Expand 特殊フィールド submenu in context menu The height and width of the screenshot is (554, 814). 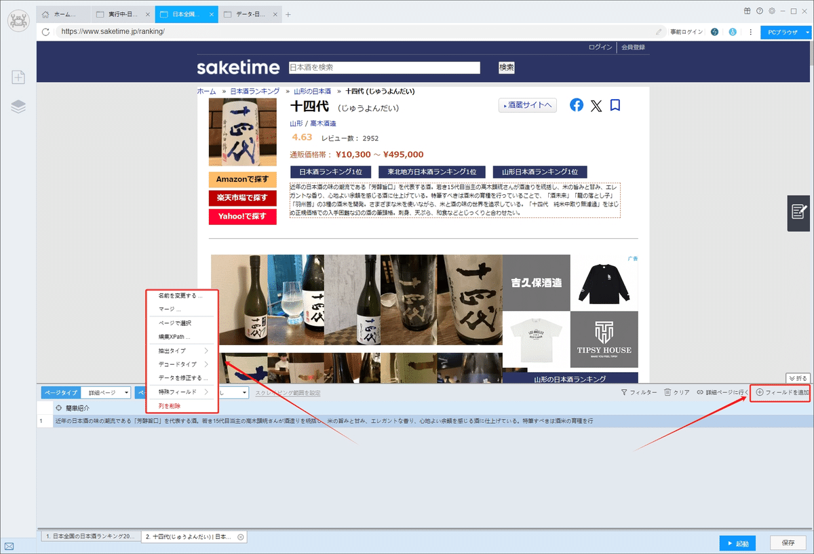tap(206, 392)
